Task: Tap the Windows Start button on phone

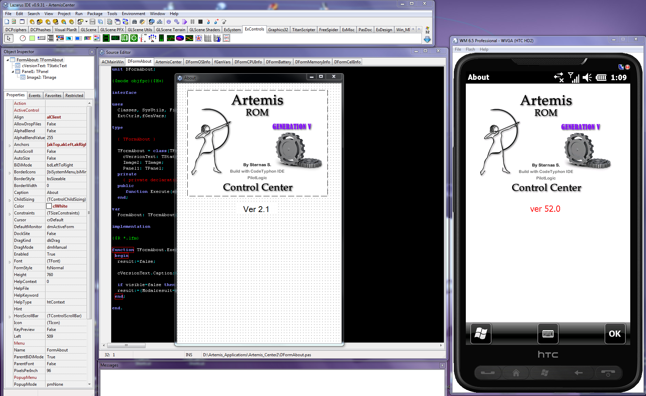Action: 481,333
